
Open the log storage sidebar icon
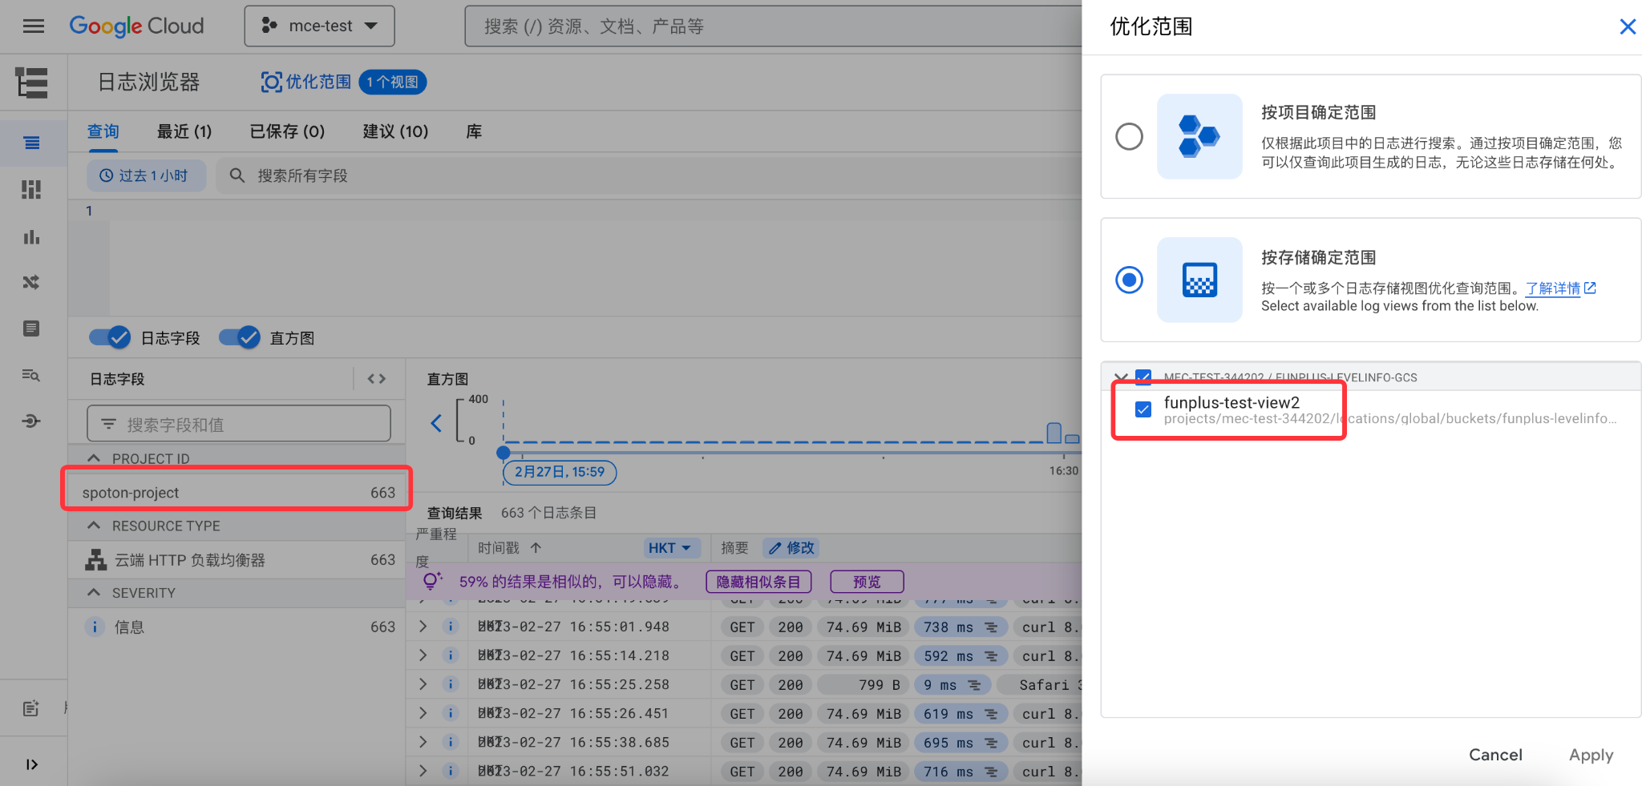(x=31, y=329)
